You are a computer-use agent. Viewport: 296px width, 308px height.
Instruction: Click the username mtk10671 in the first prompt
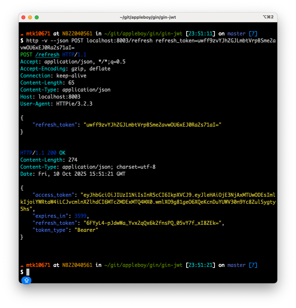tap(38, 34)
